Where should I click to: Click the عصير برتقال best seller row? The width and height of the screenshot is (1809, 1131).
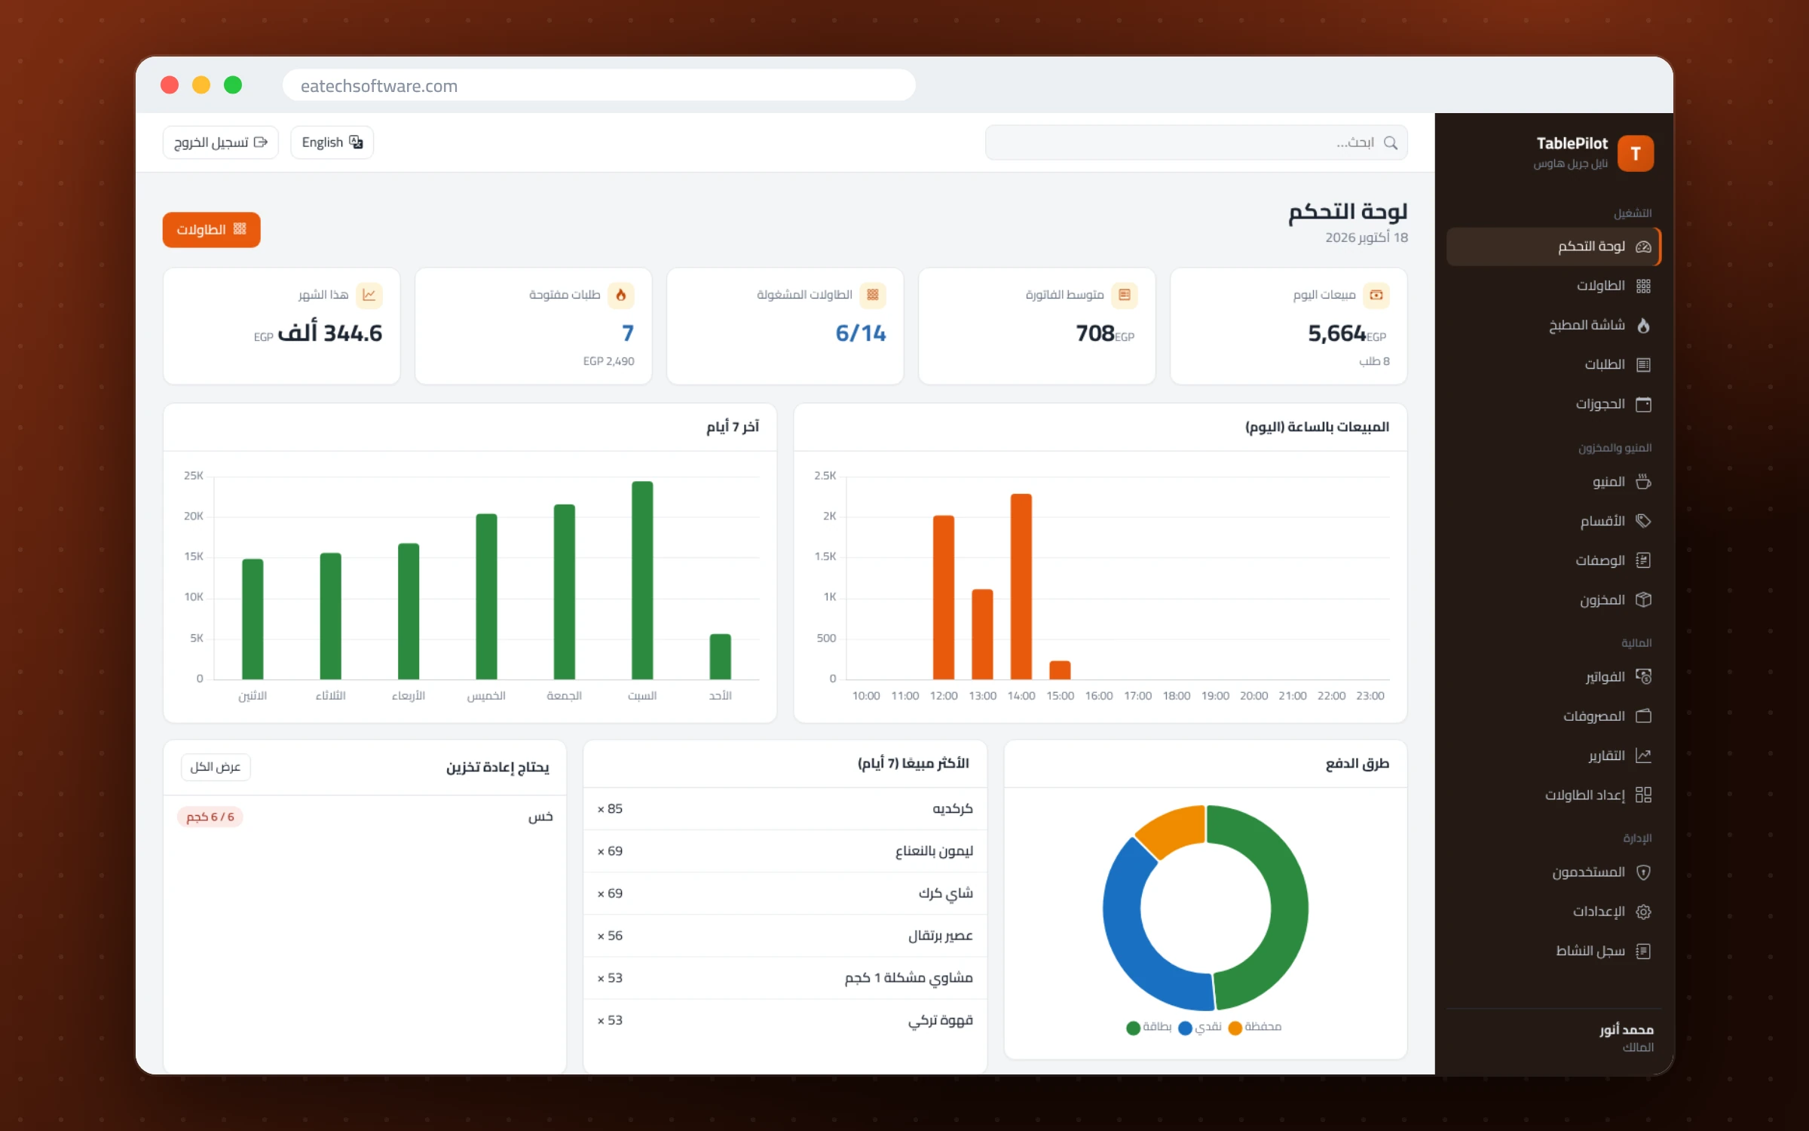tap(785, 936)
